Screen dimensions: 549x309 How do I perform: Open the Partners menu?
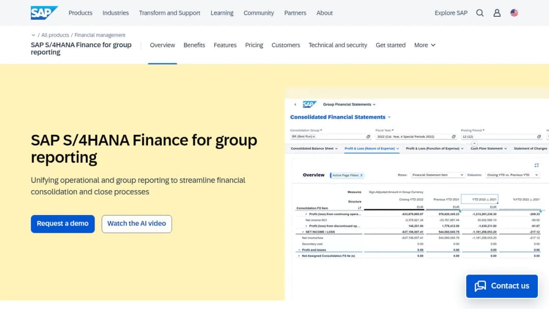[x=295, y=13]
